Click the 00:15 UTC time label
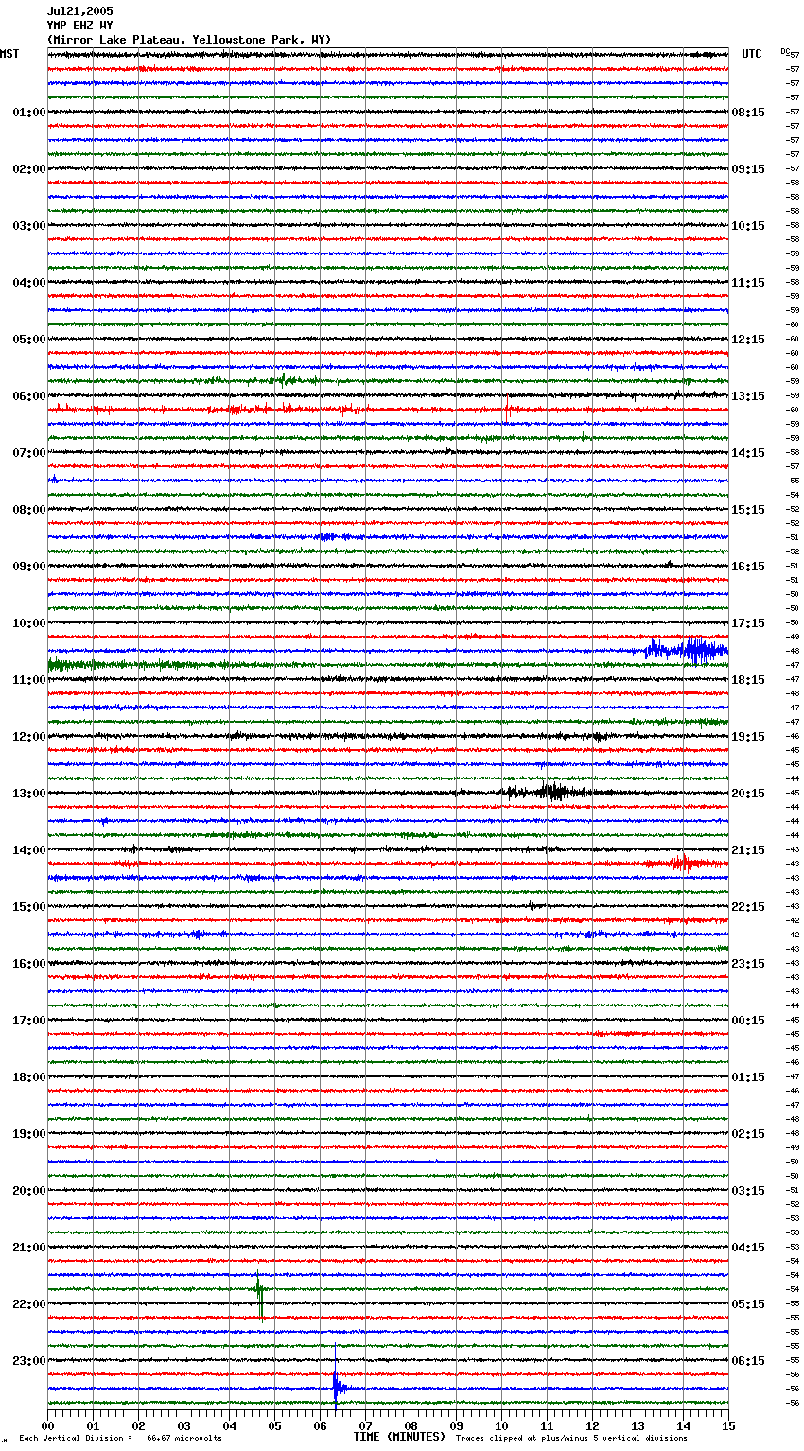The image size is (804, 1451). (748, 1021)
